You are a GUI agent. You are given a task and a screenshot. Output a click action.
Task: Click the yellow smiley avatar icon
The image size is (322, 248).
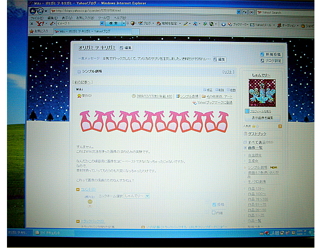tap(90, 201)
